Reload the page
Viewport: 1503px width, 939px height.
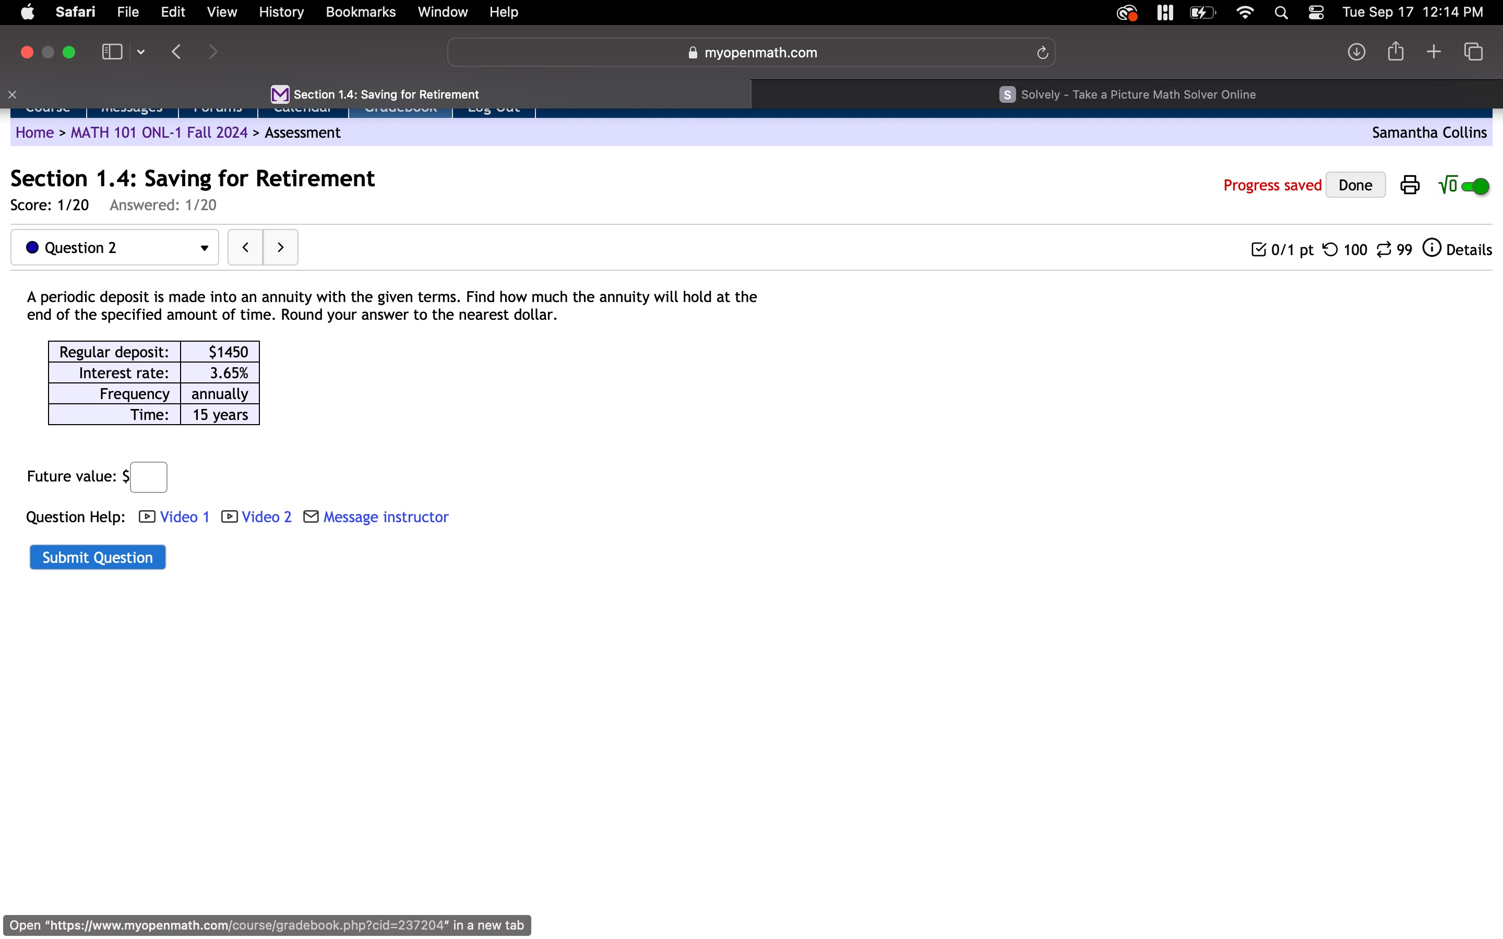pos(1042,53)
